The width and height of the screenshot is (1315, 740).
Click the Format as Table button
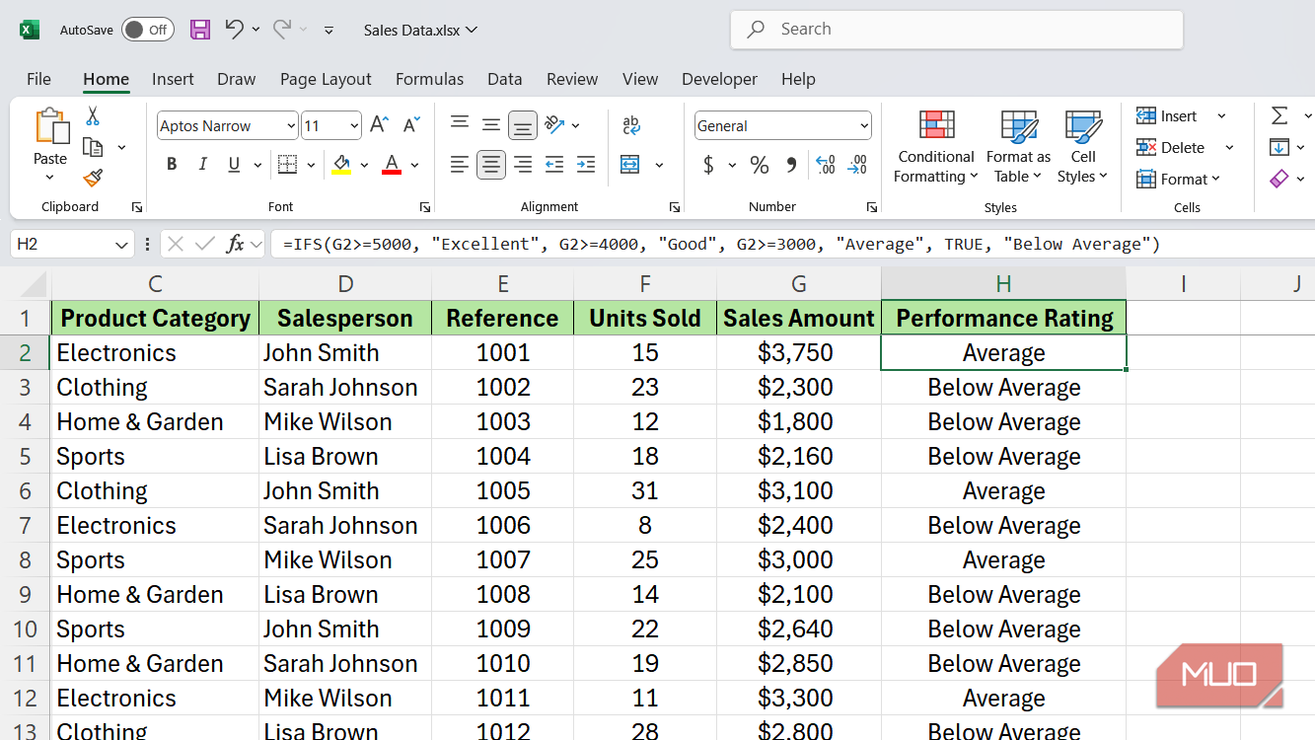pos(1018,148)
